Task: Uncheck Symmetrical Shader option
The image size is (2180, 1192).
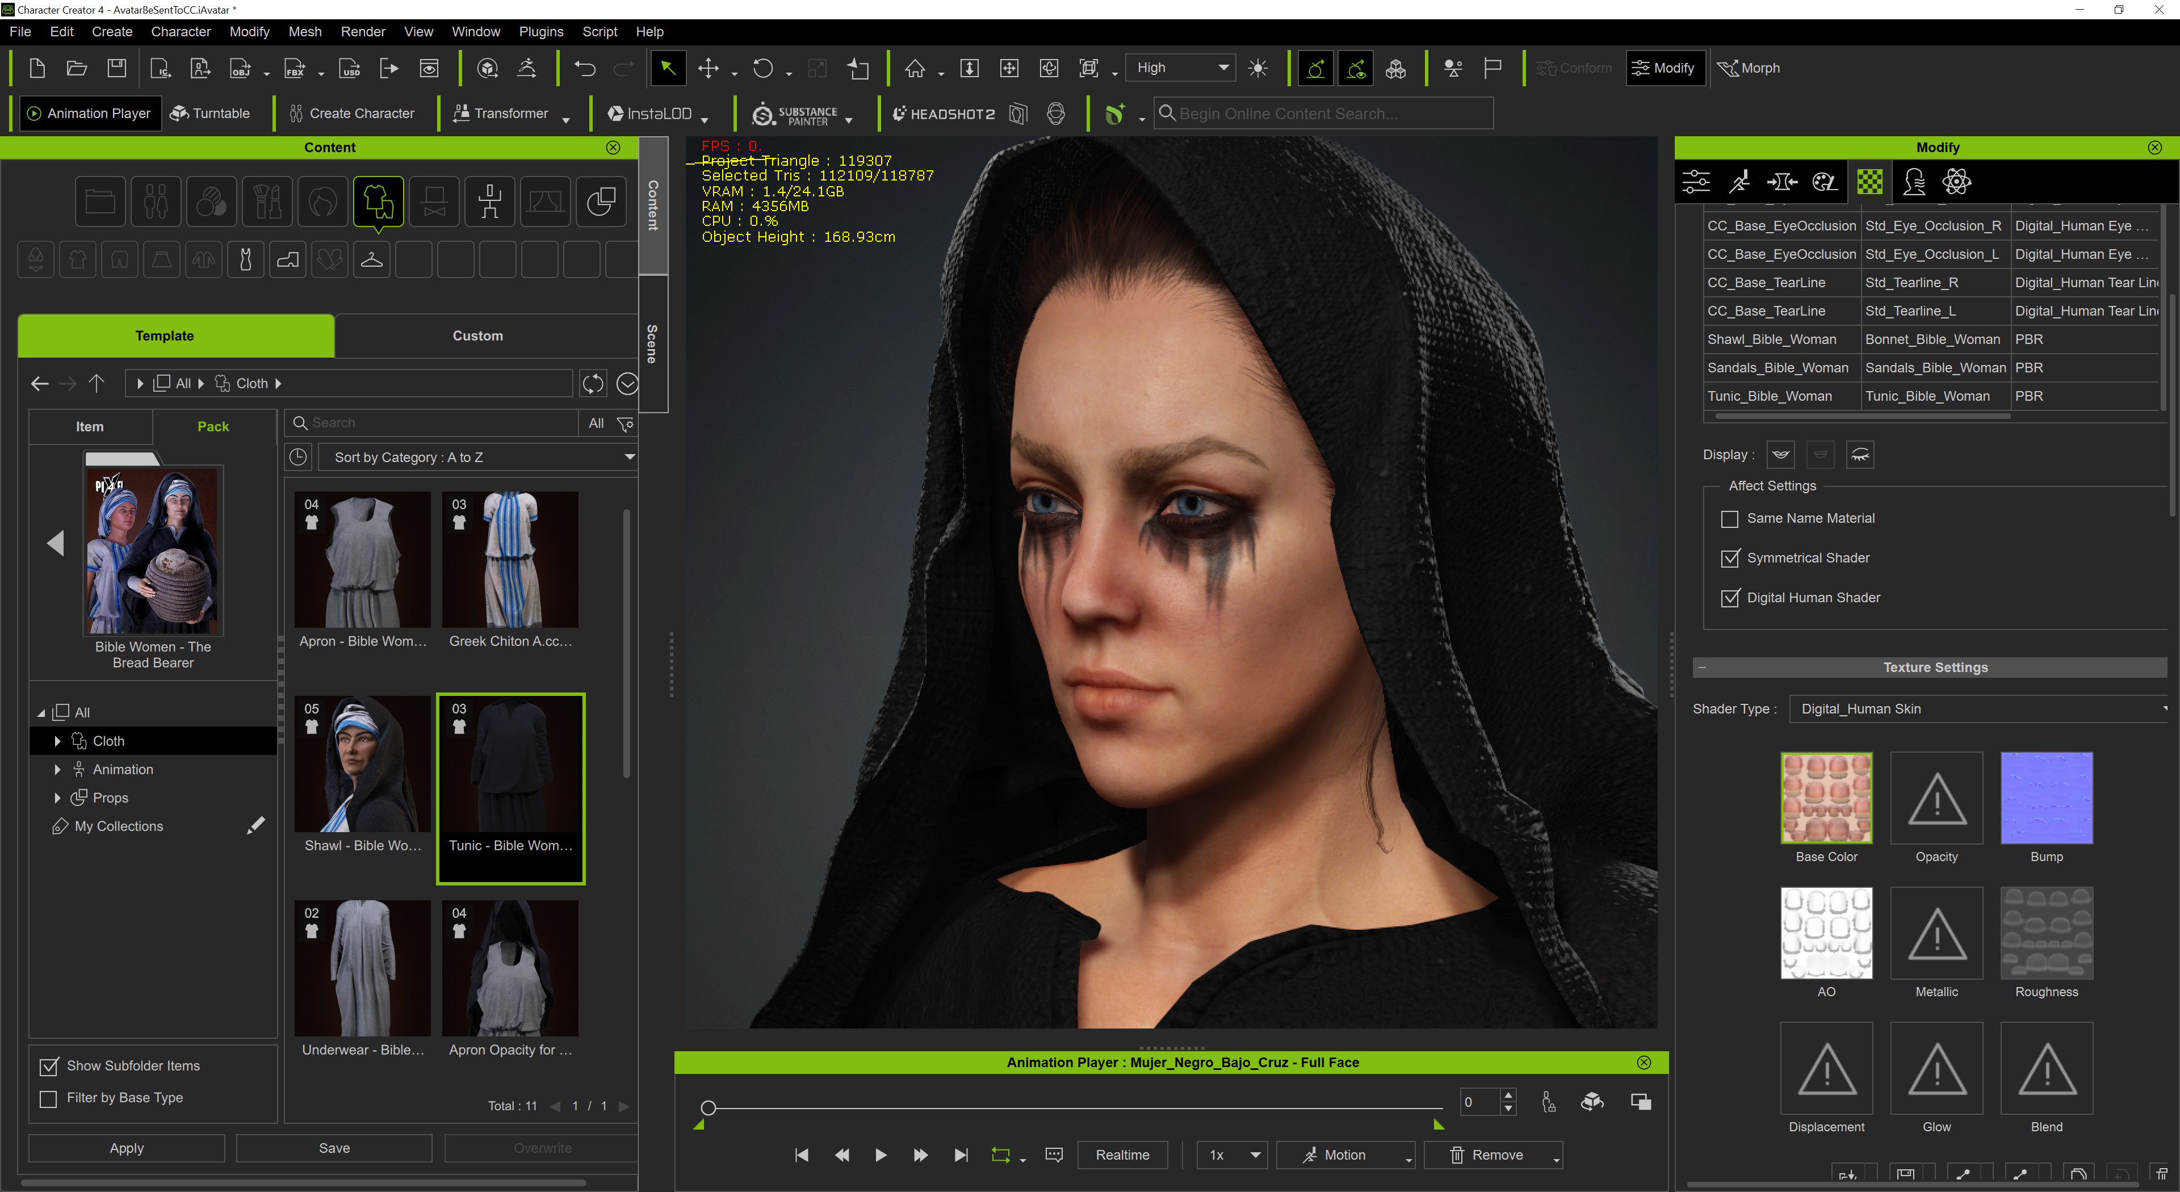Action: coord(1729,559)
